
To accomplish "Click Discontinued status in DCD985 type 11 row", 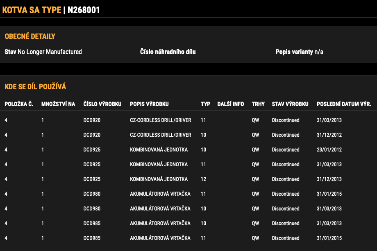I will (x=286, y=238).
